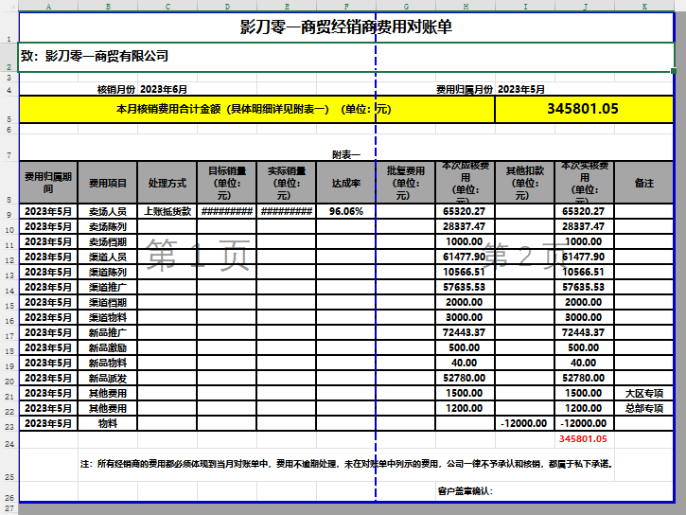
Task: Click the 客户盖章确认 cell
Action: (x=466, y=491)
